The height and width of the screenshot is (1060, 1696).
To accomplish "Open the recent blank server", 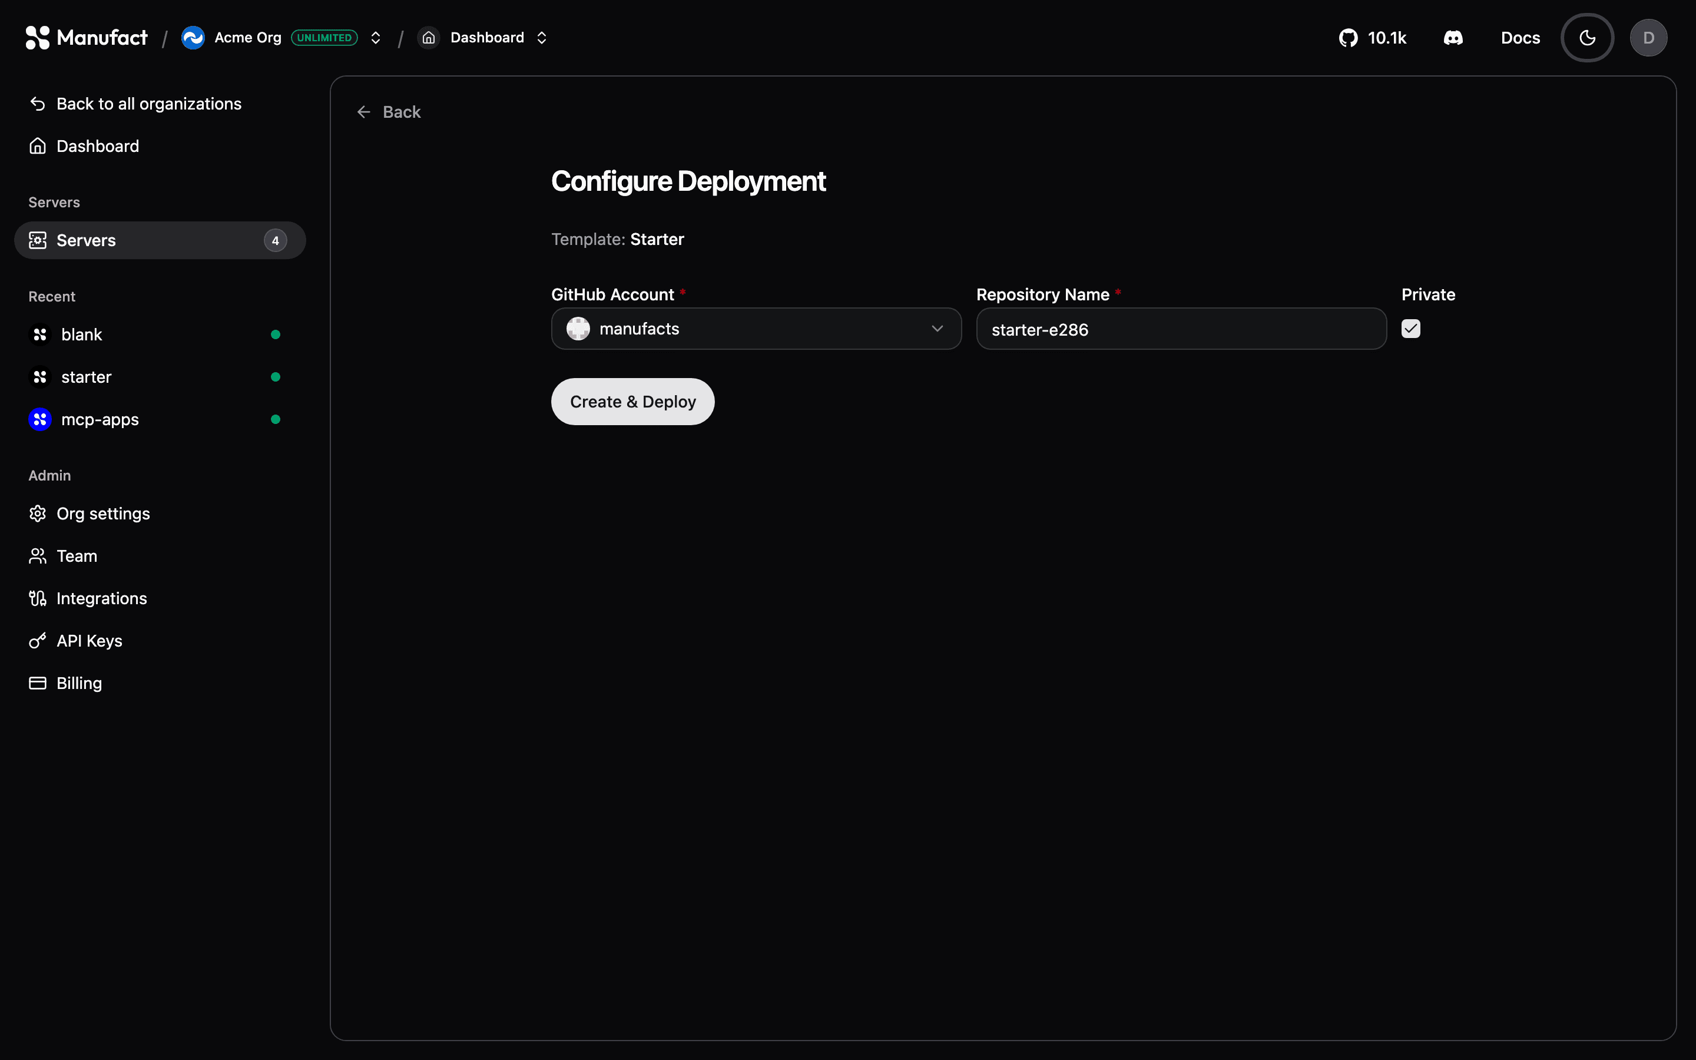I will click(x=160, y=334).
